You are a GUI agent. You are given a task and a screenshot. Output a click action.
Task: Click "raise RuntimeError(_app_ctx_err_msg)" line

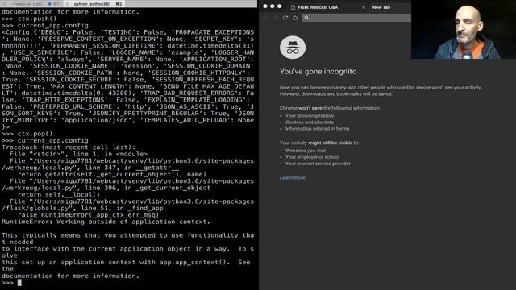(88, 215)
